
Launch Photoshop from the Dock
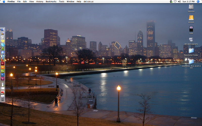click(3, 75)
